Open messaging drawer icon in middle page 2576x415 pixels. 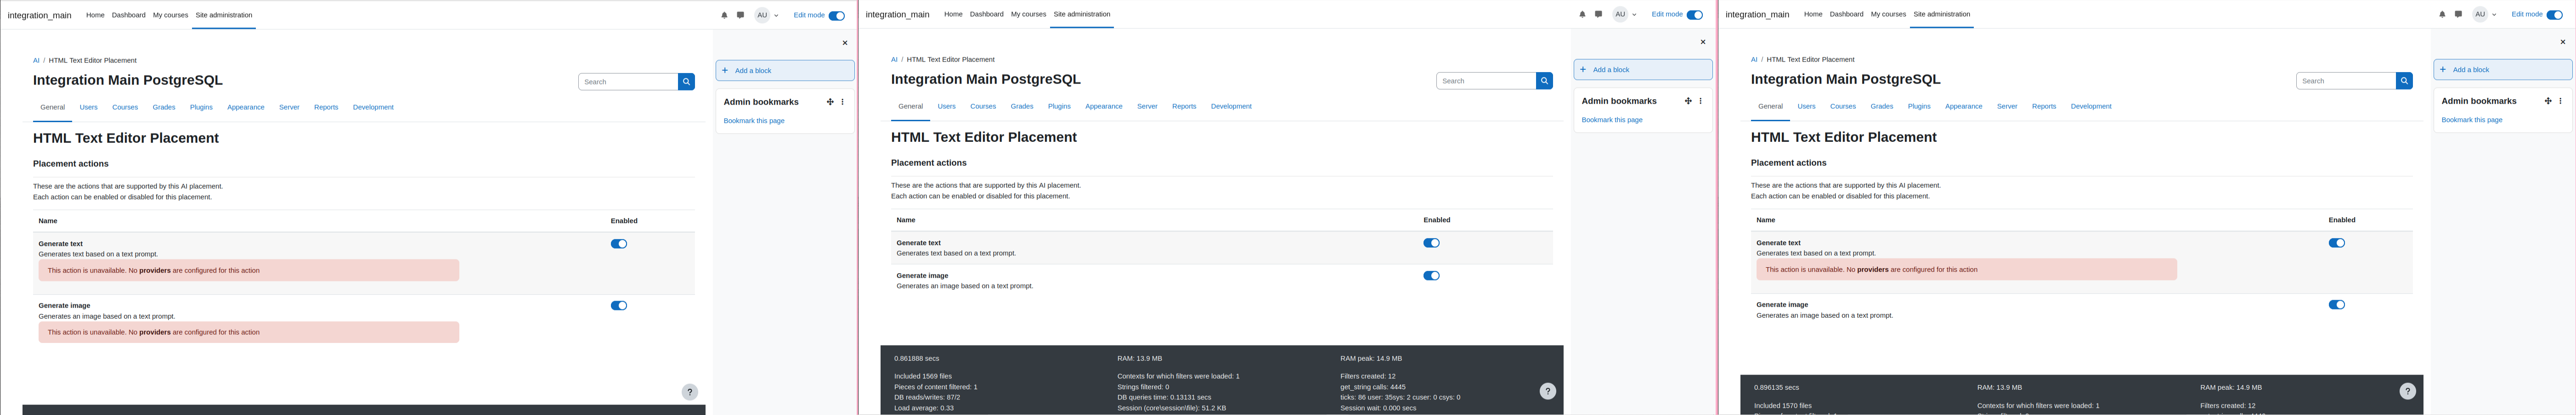(x=1598, y=14)
